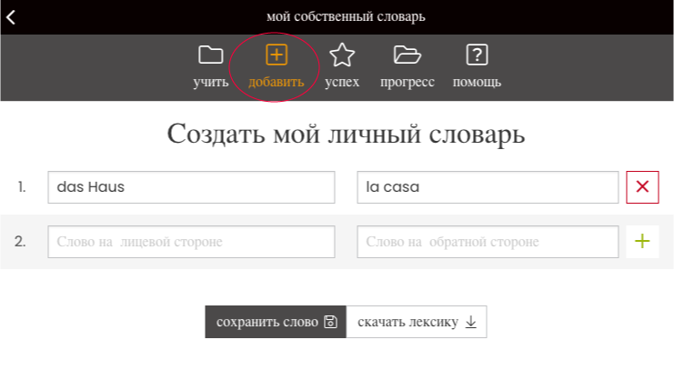Add new row with green plus
674x370 pixels.
(642, 242)
